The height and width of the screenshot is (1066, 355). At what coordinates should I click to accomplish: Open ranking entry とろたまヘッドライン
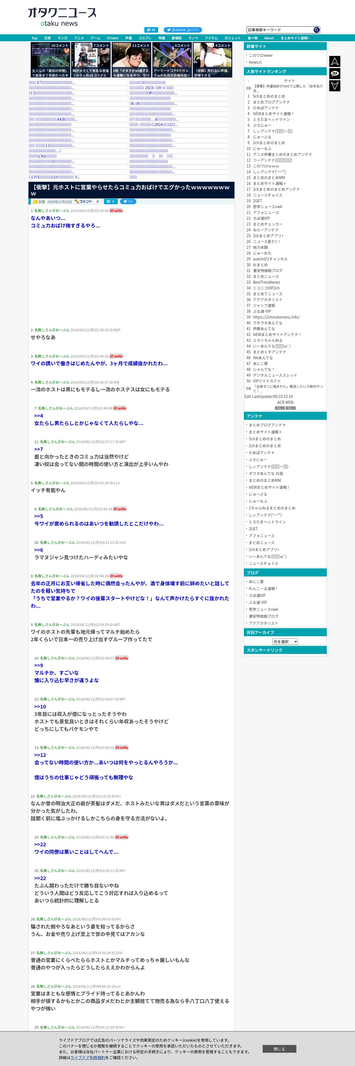tap(271, 120)
